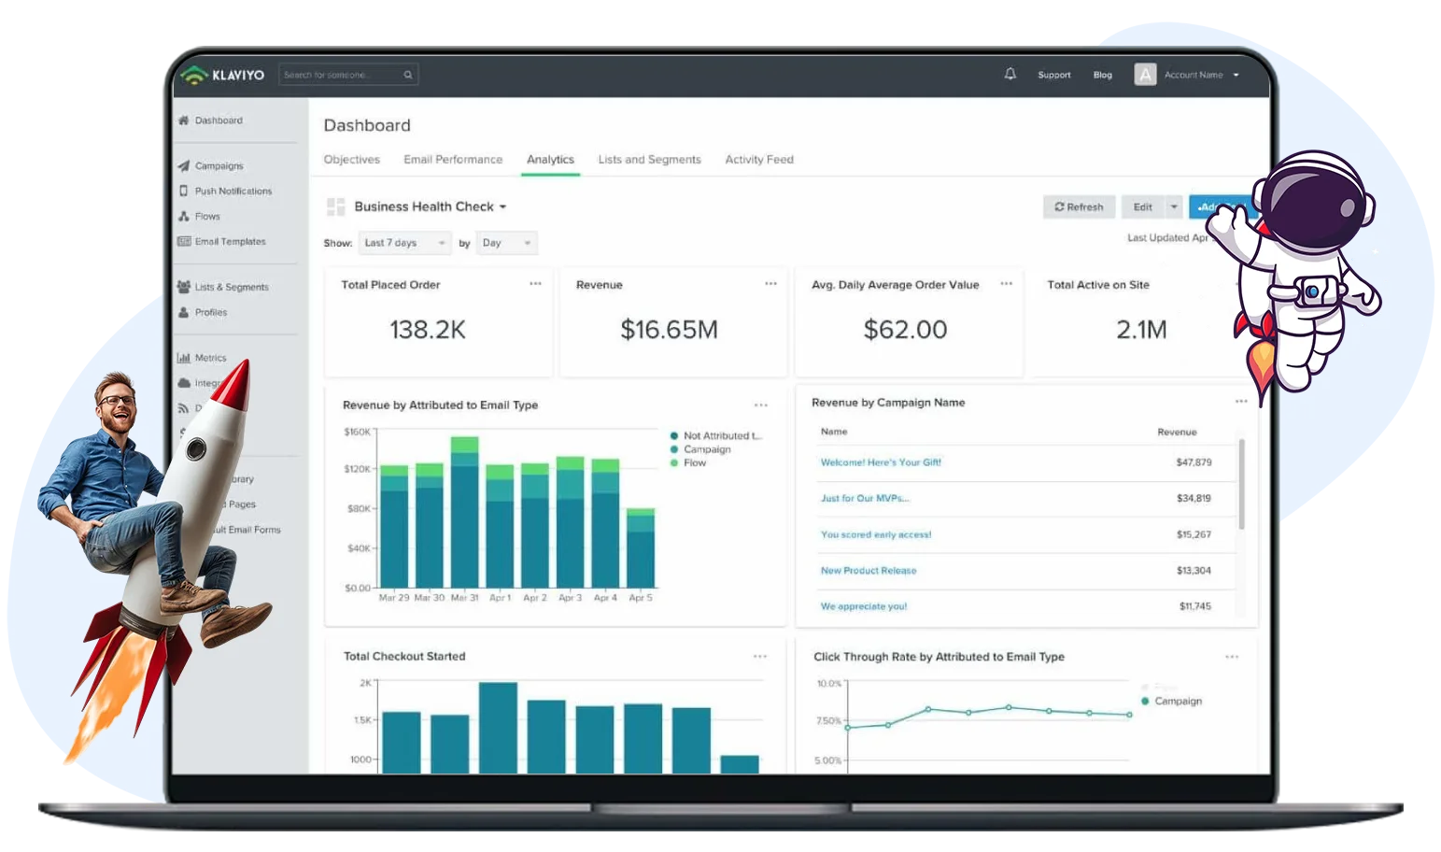Click the Lists & Segments people icon
The height and width of the screenshot is (852, 1441).
[184, 287]
